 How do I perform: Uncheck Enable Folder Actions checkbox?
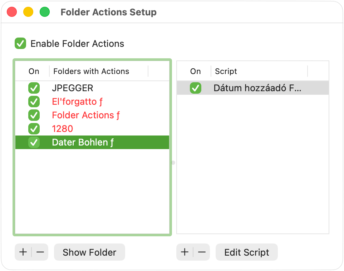(x=20, y=44)
